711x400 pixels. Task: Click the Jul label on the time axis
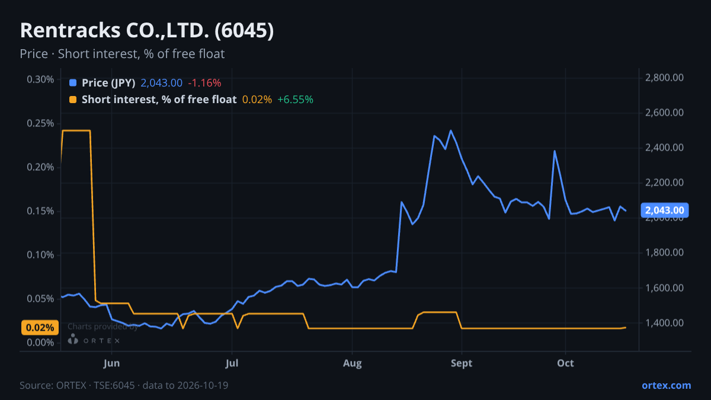(x=232, y=363)
